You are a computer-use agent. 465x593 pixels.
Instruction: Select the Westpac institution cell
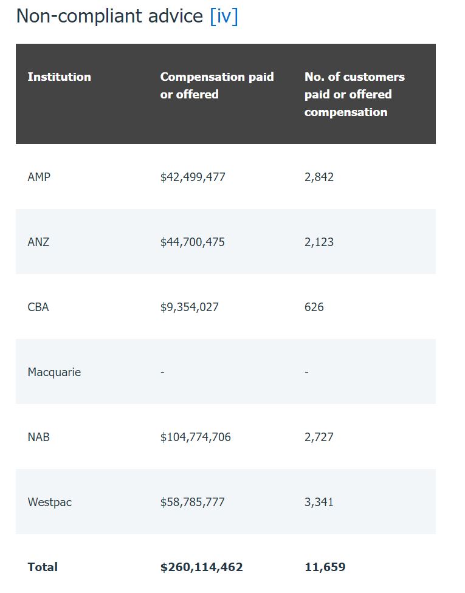pyautogui.click(x=50, y=502)
